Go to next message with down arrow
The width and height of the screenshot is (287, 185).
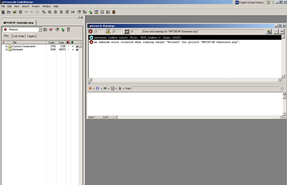282,32
